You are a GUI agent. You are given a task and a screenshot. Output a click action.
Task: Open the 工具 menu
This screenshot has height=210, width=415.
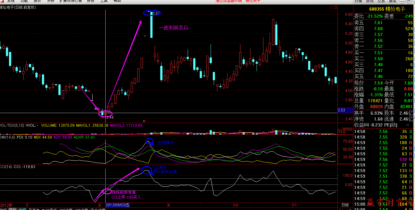pos(104,1)
